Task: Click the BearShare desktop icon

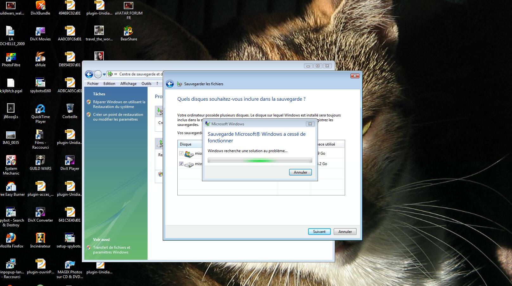Action: click(129, 31)
